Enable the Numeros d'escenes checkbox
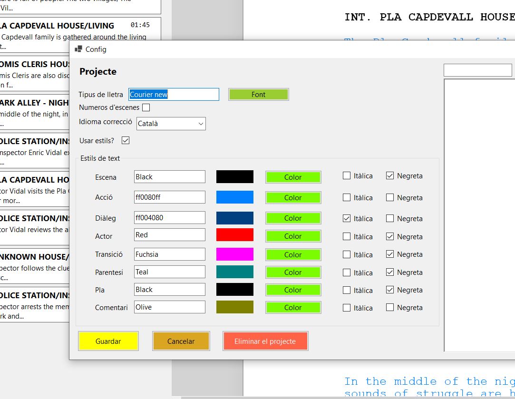 tap(146, 107)
